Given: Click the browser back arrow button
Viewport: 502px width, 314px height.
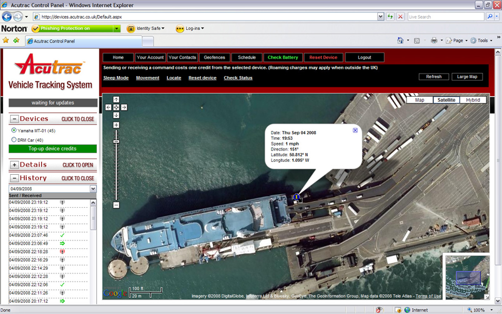Looking at the screenshot, I should point(7,17).
